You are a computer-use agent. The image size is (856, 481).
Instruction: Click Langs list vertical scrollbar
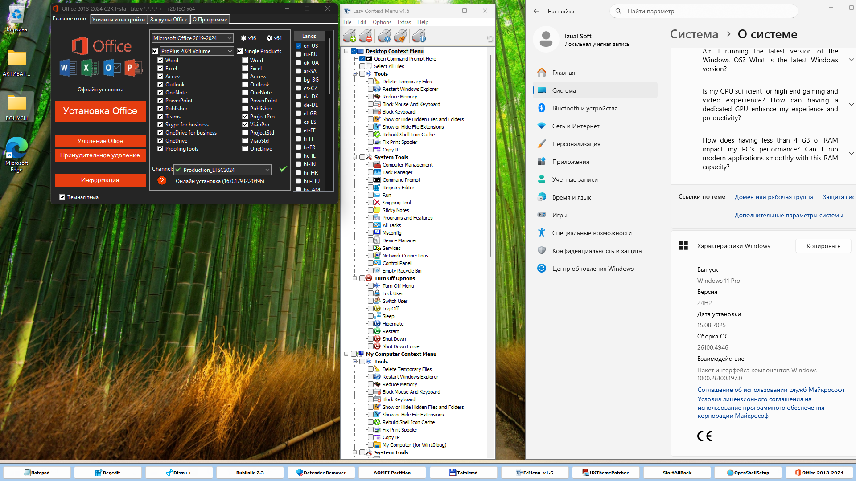(x=329, y=67)
